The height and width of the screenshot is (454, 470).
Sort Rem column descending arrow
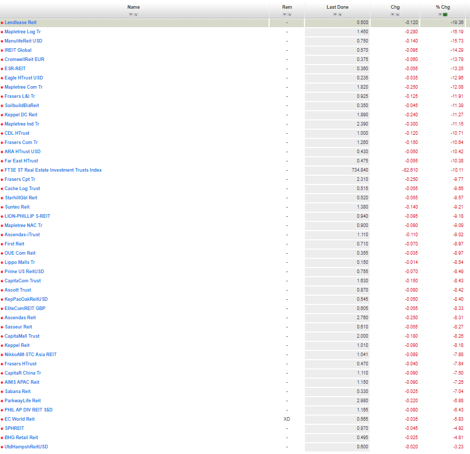pos(284,15)
